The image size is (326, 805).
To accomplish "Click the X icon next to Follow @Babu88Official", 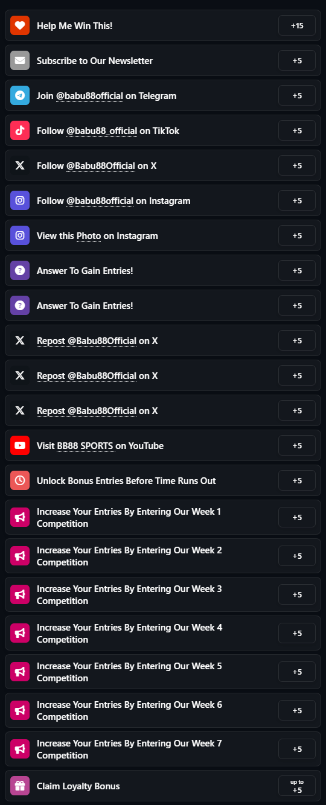I will (20, 165).
